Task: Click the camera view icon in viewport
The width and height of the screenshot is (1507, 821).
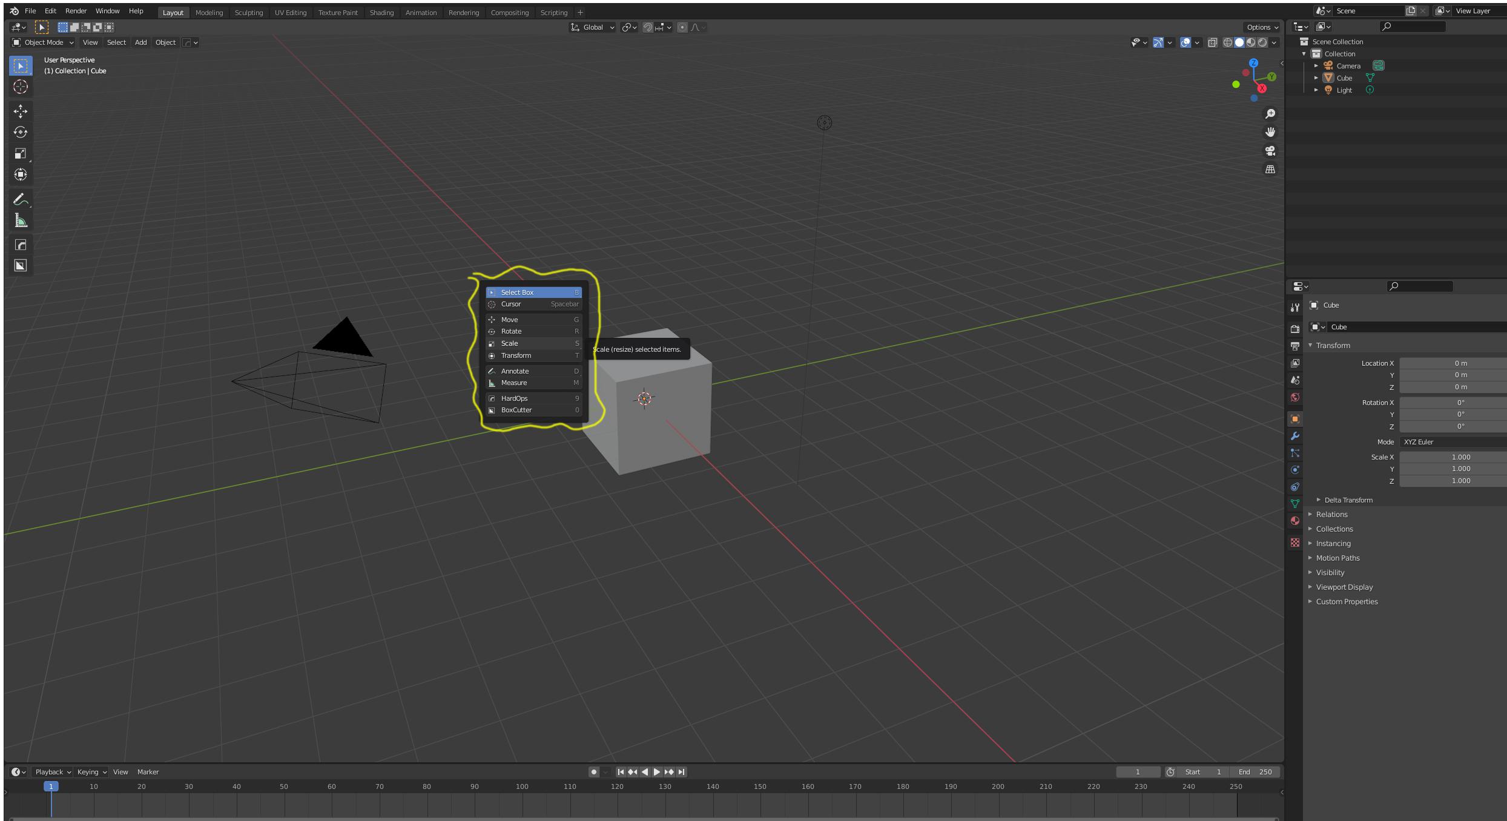Action: [x=1270, y=151]
